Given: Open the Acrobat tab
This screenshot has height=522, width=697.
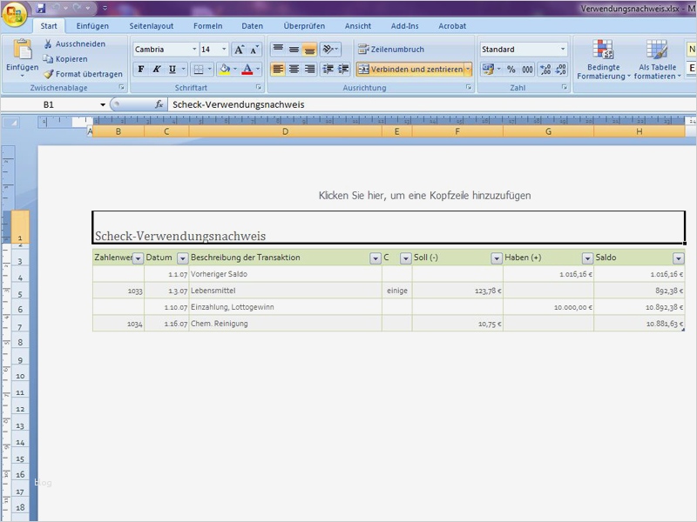Looking at the screenshot, I should point(452,26).
